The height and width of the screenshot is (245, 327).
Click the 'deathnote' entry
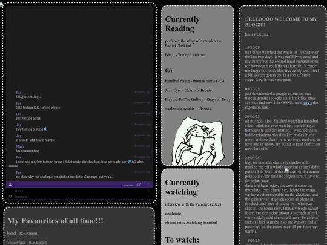coord(173,214)
